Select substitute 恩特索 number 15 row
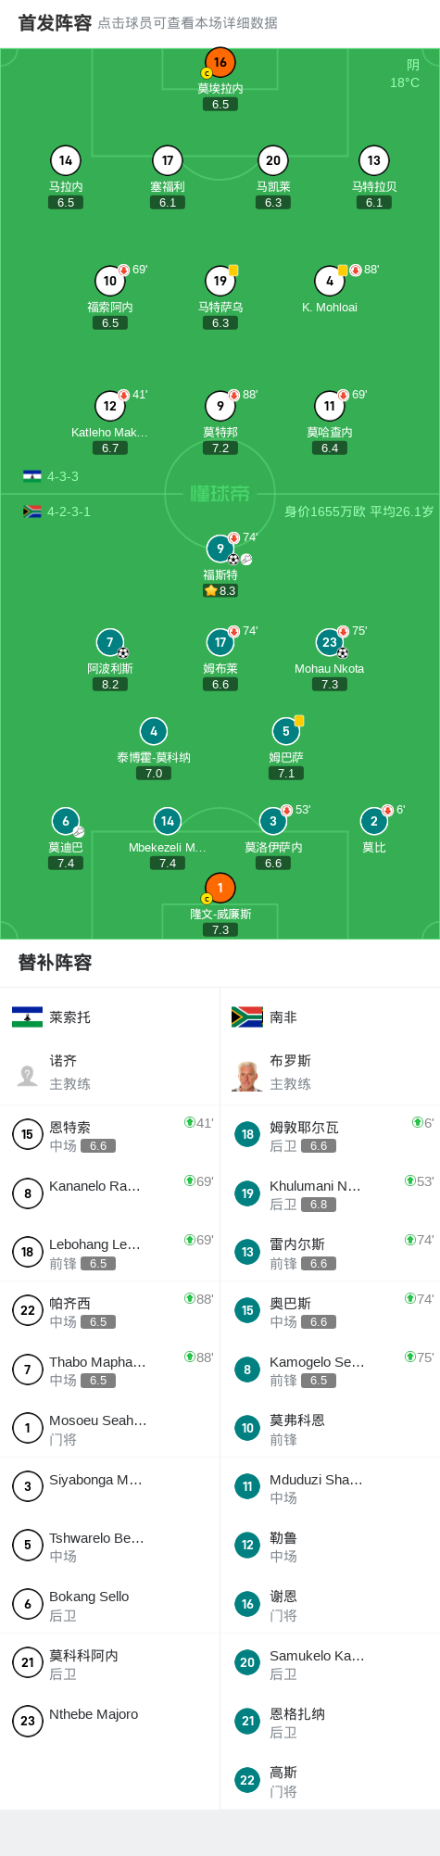440x1856 pixels. tap(110, 1134)
